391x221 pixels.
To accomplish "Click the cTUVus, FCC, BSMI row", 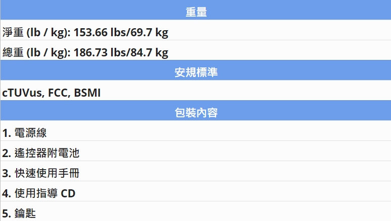I will coord(196,91).
